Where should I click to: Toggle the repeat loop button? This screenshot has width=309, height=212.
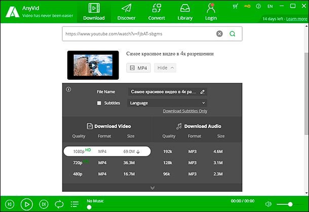tap(59, 204)
